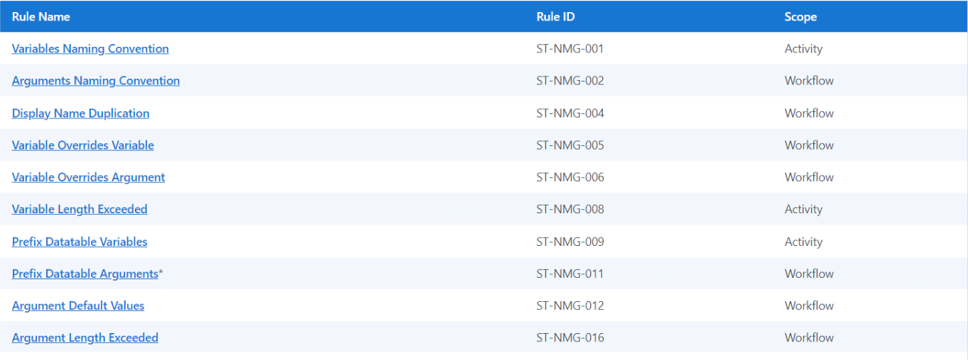Select the ST-NMG-001 rule ID text

click(570, 49)
